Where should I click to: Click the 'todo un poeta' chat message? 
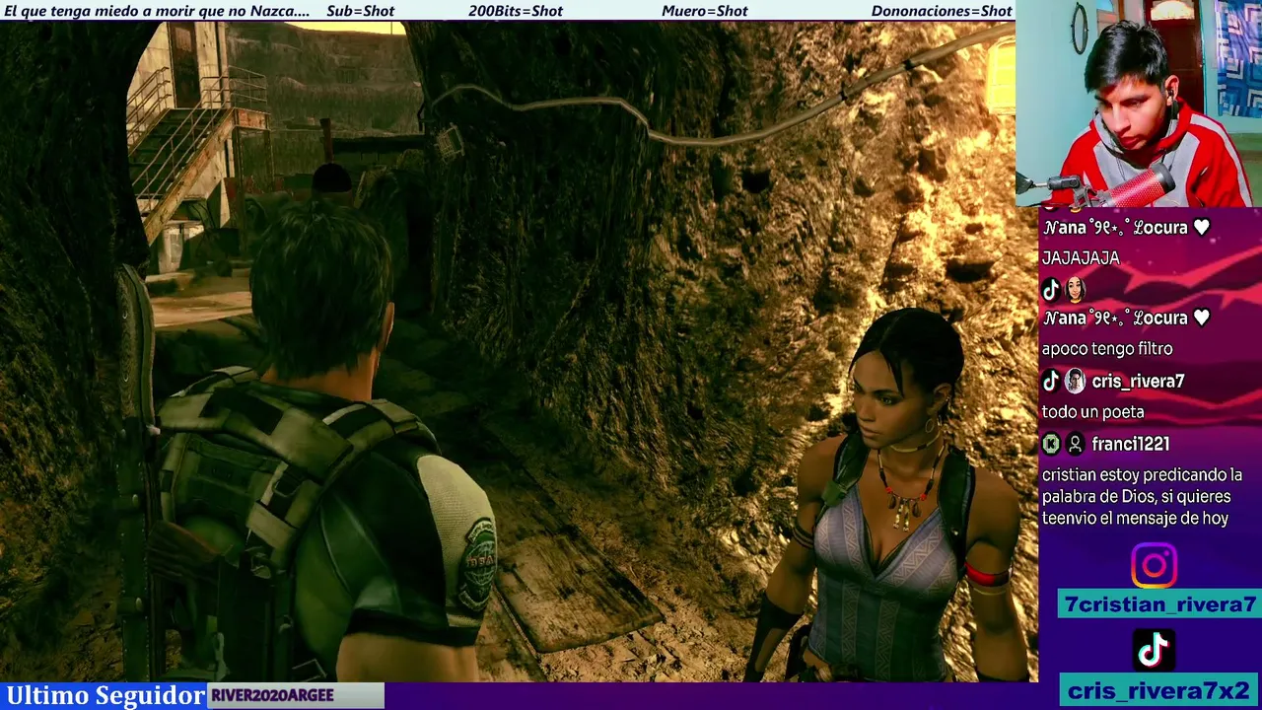1092,412
